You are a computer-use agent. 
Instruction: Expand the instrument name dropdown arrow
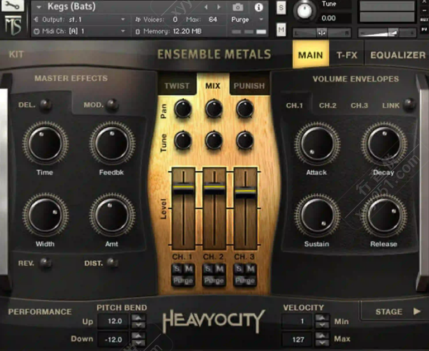click(39, 7)
